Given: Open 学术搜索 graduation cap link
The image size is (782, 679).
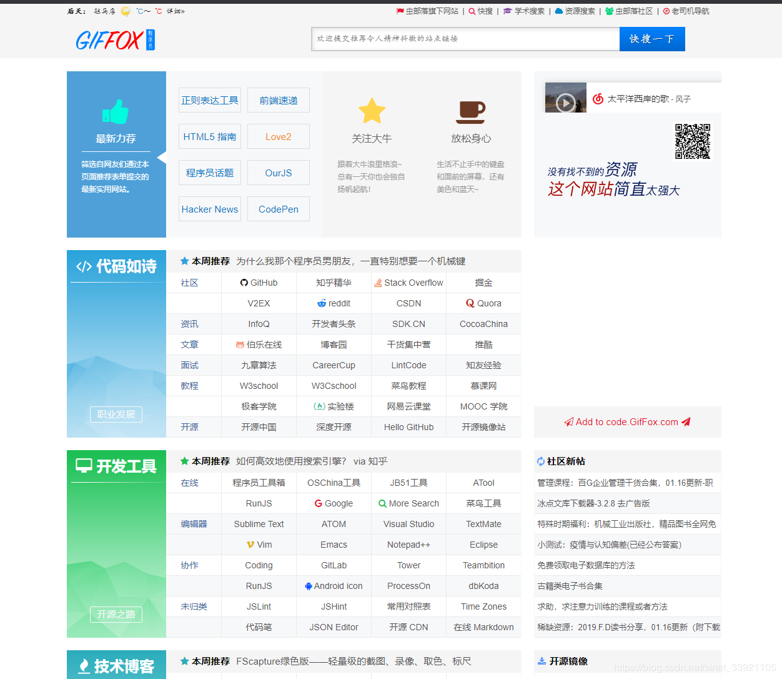Looking at the screenshot, I should pos(523,11).
